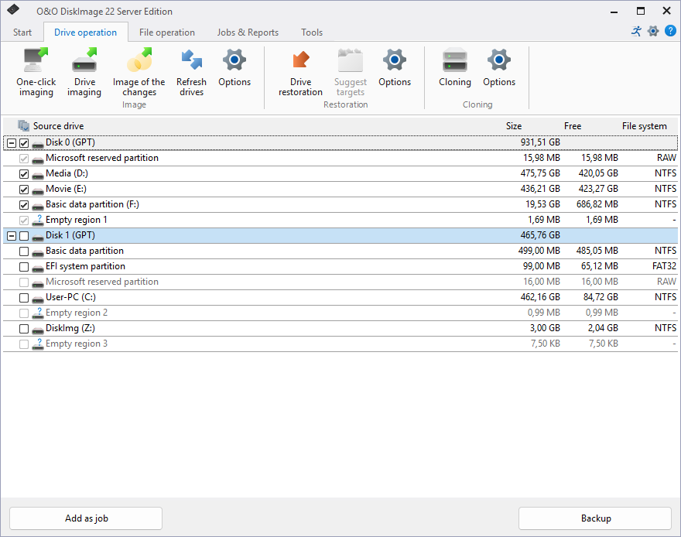Collapse the Disk 1 (GPT) tree
Screen dimensions: 681x537
pos(11,236)
